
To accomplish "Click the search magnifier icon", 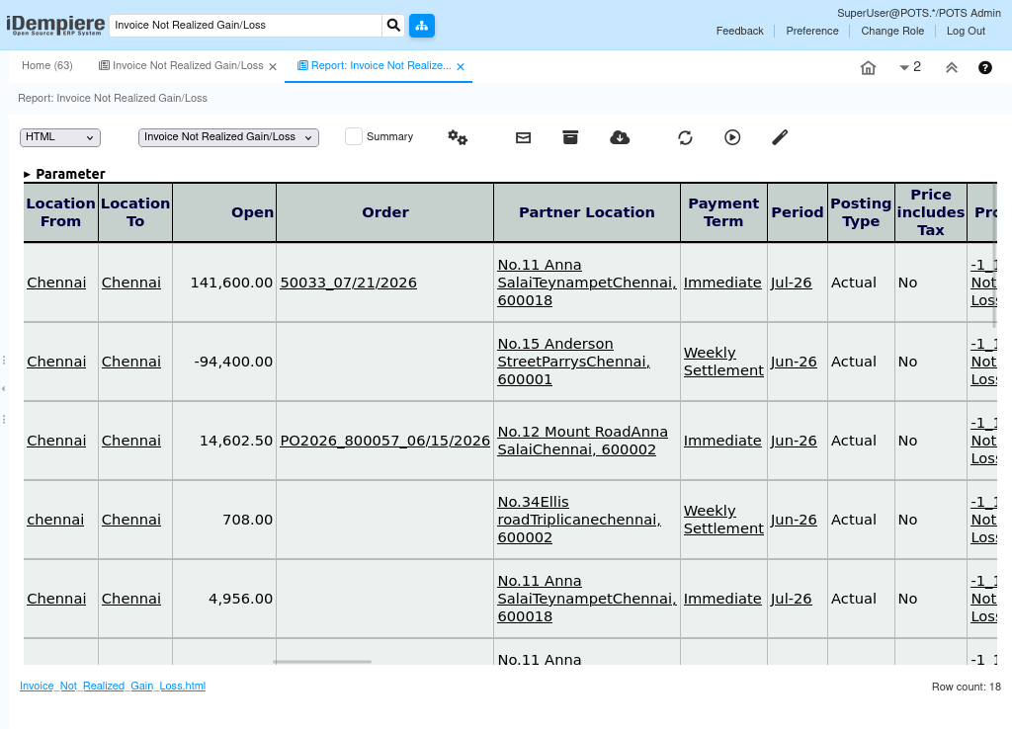I will (393, 25).
